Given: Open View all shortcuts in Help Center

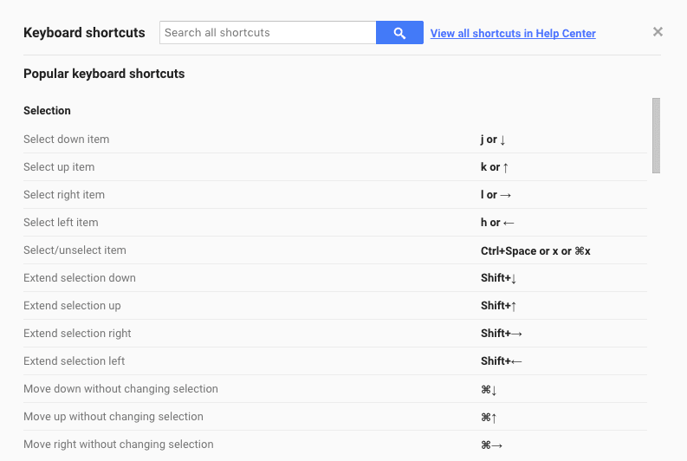Looking at the screenshot, I should tap(513, 34).
